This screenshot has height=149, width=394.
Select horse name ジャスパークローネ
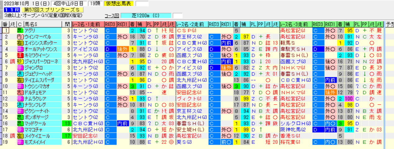[41, 61]
